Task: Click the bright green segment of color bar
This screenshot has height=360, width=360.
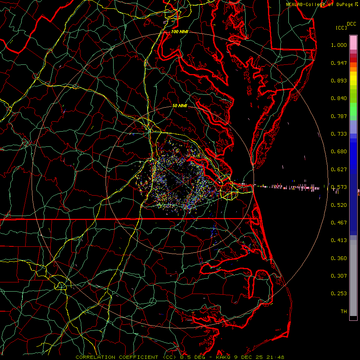Action: [353, 109]
